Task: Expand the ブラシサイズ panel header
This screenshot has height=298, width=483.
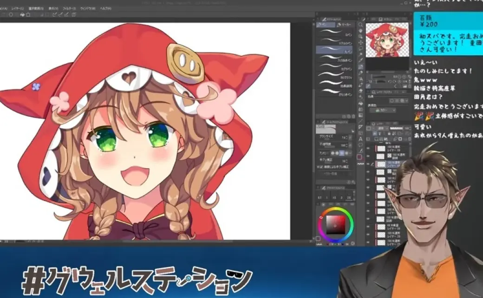Action: coord(325,136)
